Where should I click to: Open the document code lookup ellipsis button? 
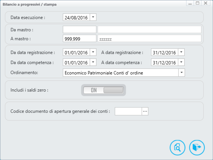coord(145,111)
